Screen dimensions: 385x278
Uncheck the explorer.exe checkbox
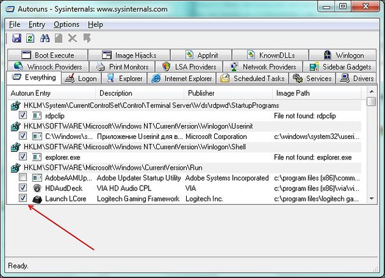pos(22,156)
